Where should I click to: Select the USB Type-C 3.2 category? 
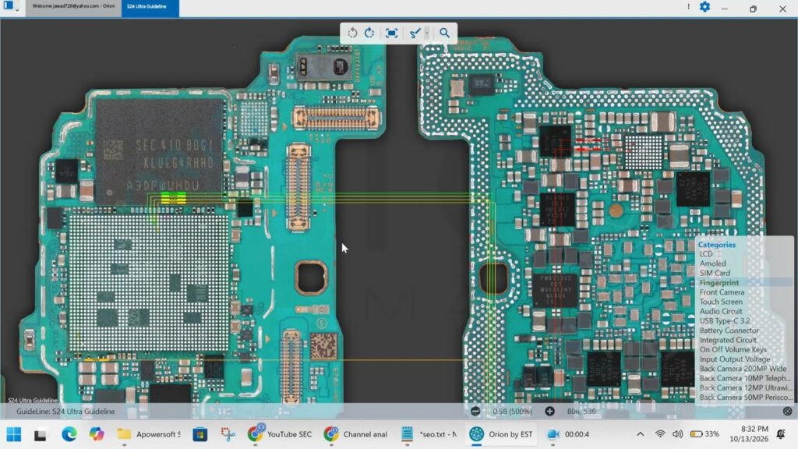(725, 320)
